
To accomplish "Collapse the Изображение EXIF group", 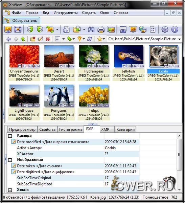I will click(x=10, y=160).
